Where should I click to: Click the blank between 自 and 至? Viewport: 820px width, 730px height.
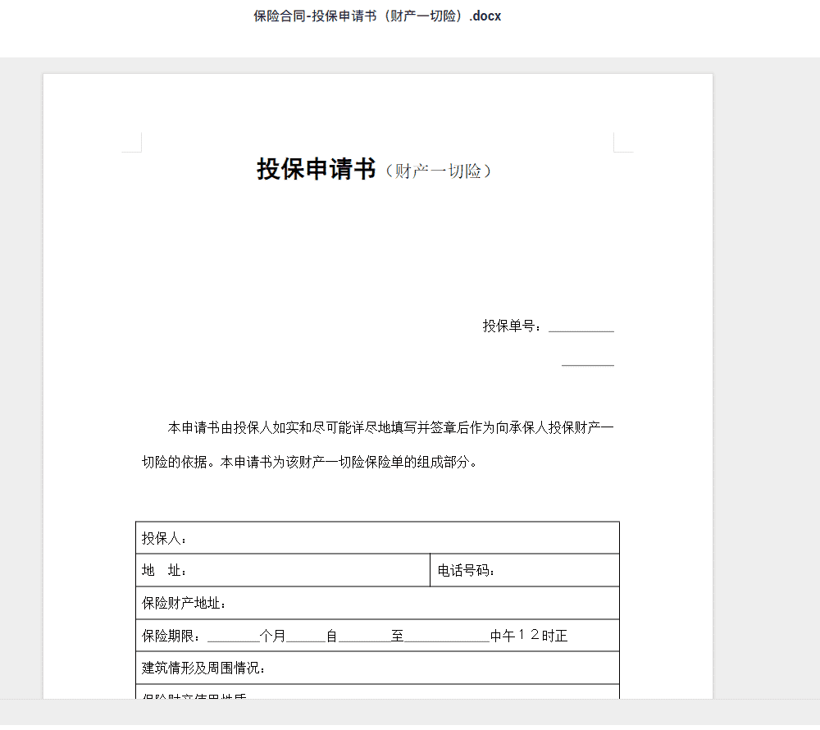click(x=365, y=636)
